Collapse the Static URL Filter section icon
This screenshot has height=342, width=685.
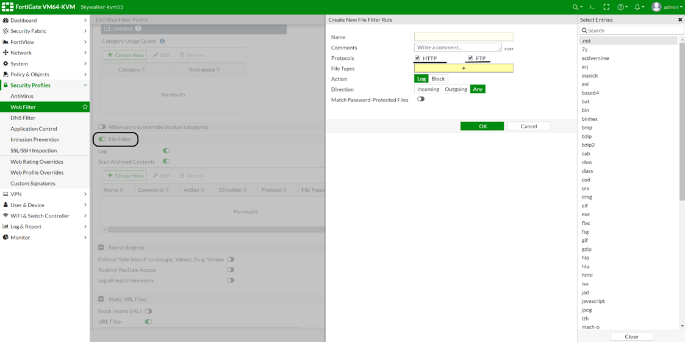click(101, 300)
